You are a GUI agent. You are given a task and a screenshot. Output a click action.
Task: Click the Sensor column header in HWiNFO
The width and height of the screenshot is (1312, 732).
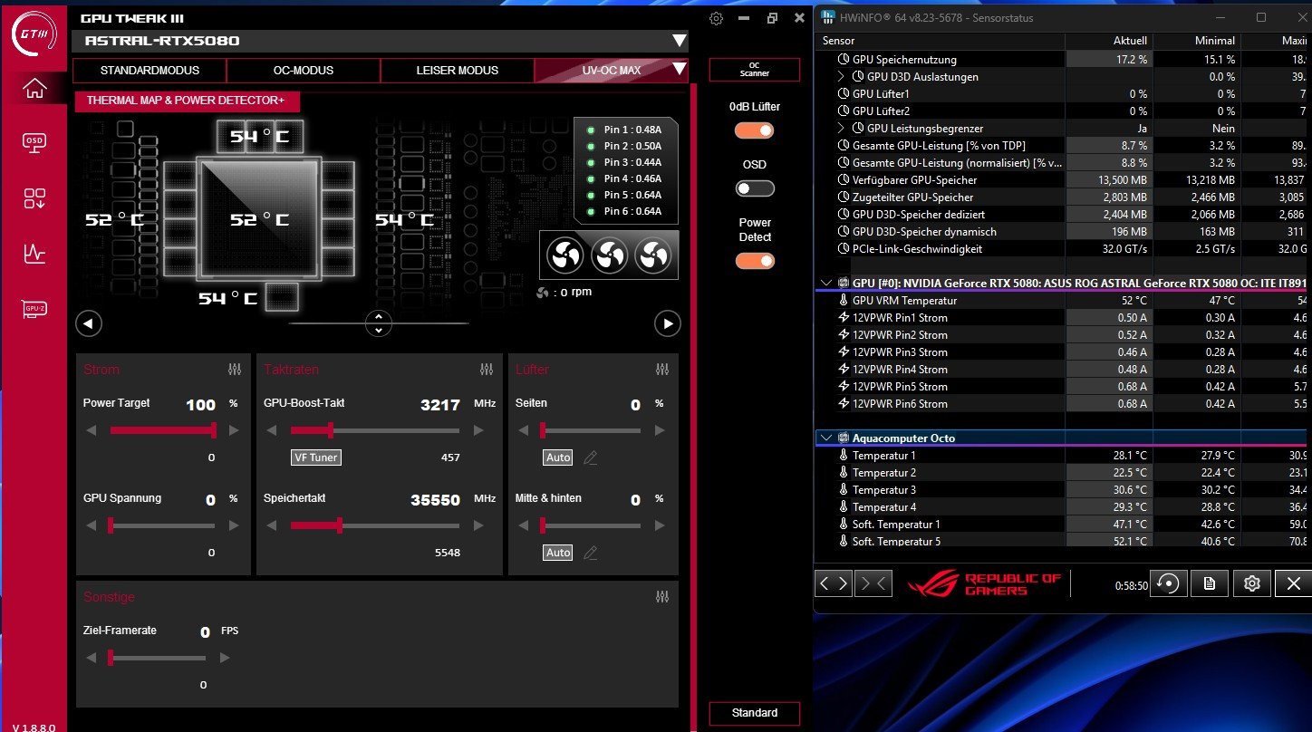(941, 41)
